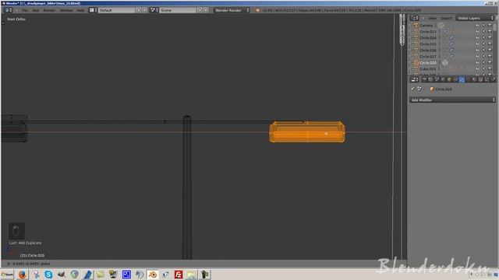Screen dimensions: 499x280
Task: Open the Scene properties tab icon
Action: (x=437, y=79)
